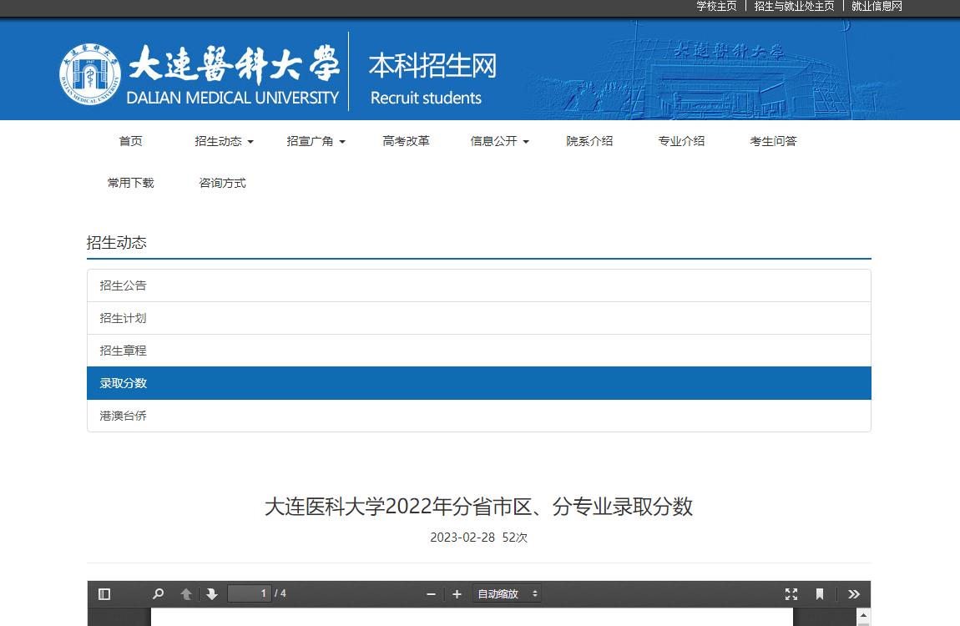
Task: Zoom out of the PDF
Action: click(x=431, y=594)
